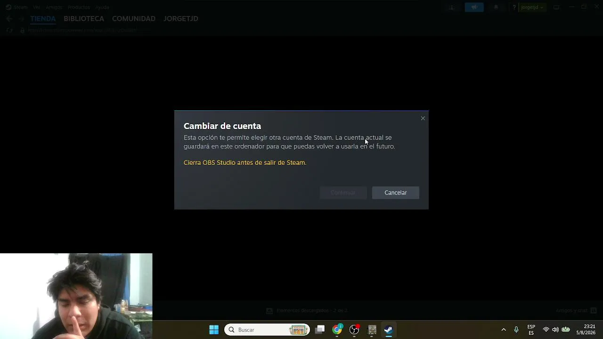This screenshot has width=603, height=339.
Task: Expand the jorgetjd account dropdown
Action: (532, 7)
